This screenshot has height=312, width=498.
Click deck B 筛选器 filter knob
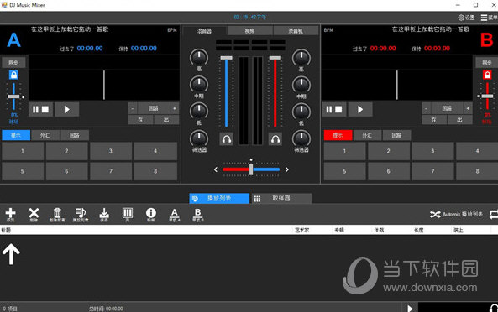click(301, 138)
